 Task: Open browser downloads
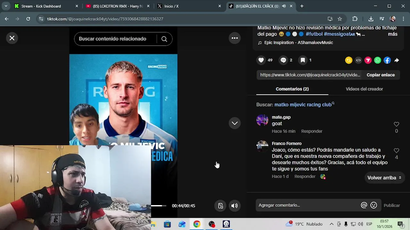(371, 19)
